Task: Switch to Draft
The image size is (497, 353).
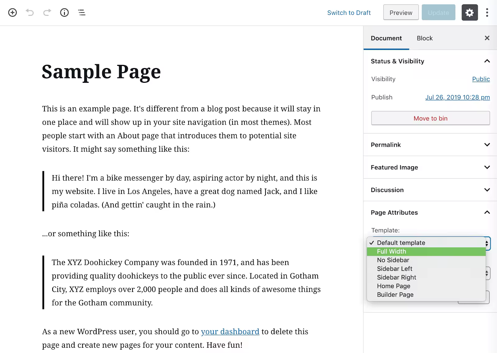Action: click(349, 13)
